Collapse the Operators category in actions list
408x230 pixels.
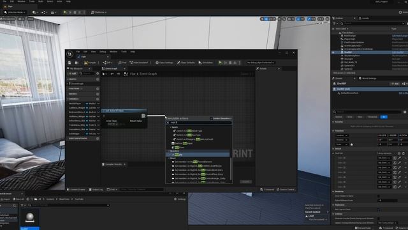(x=168, y=151)
